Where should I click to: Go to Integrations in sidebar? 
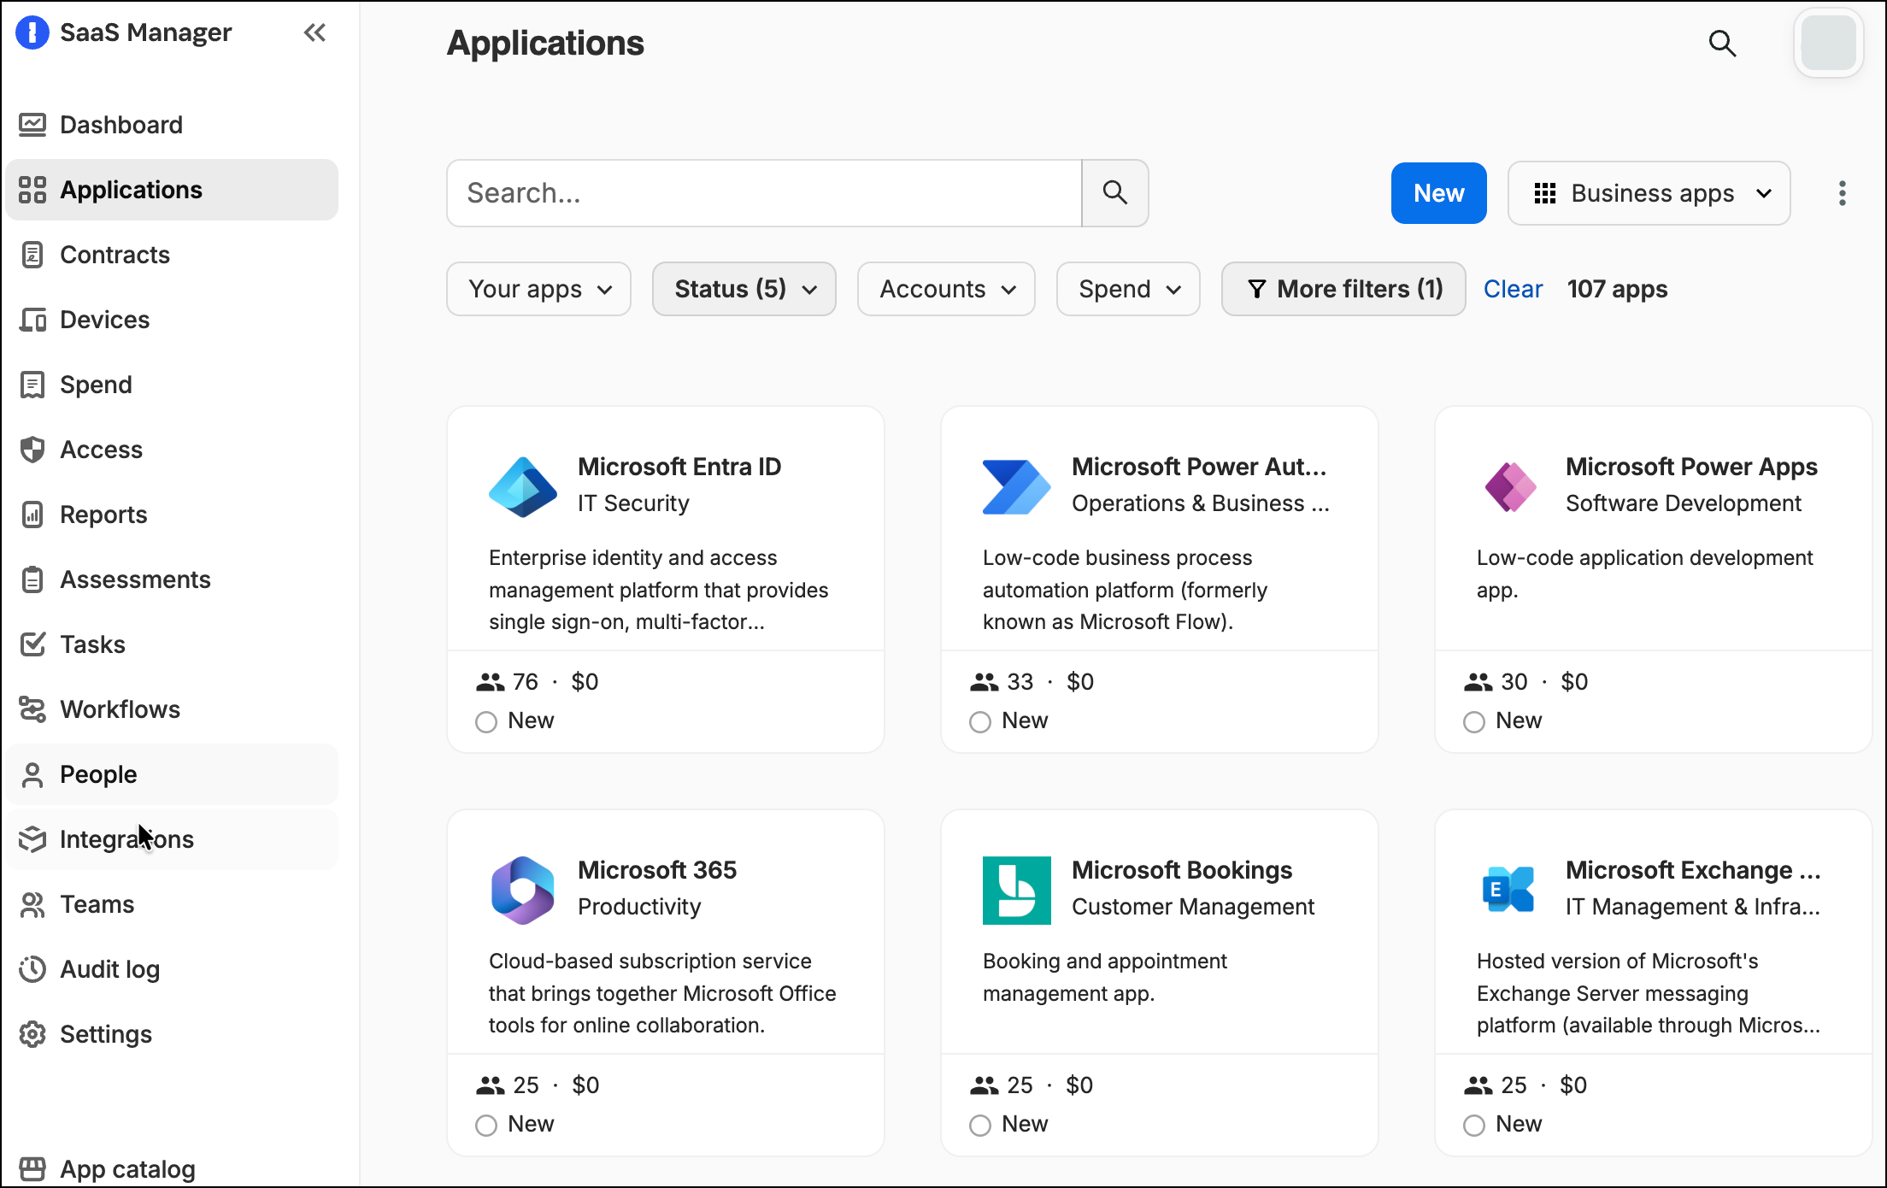click(126, 839)
